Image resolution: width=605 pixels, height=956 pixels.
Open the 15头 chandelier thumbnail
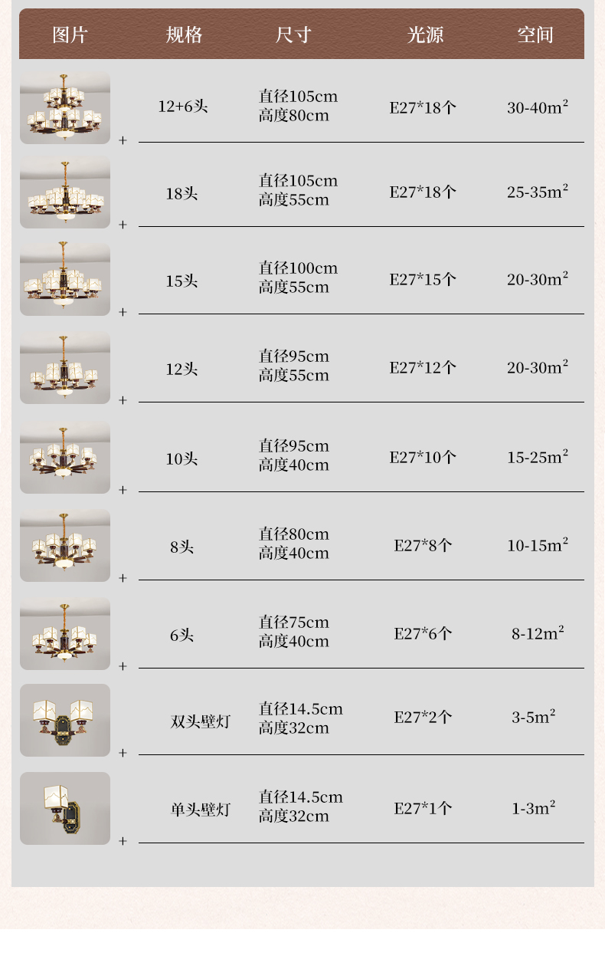[x=65, y=280]
